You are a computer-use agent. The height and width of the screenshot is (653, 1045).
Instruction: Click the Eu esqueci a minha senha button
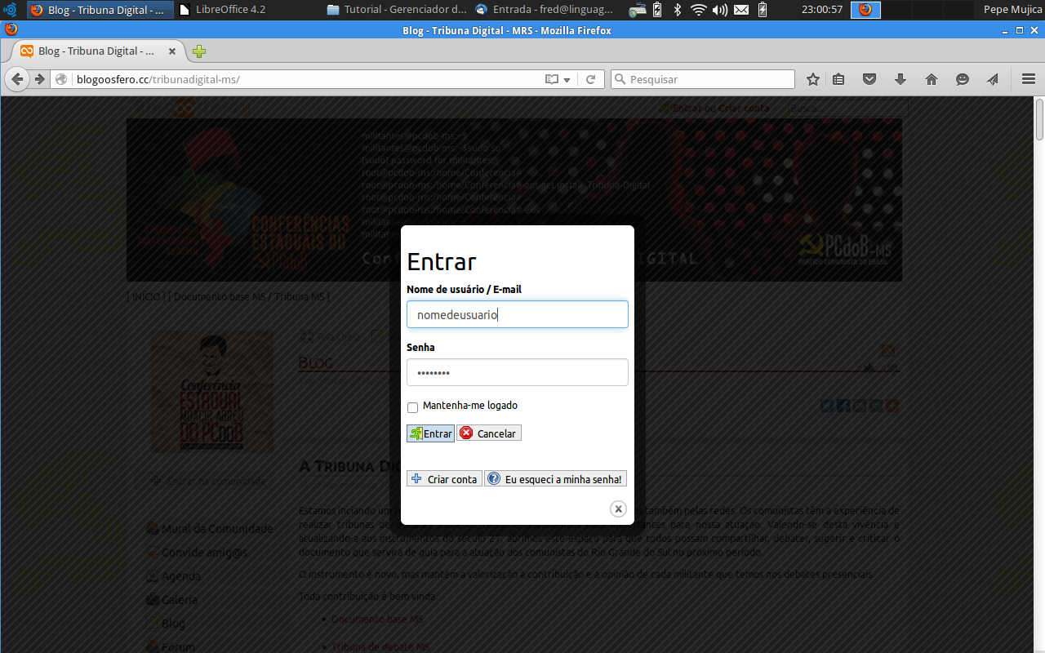[555, 479]
